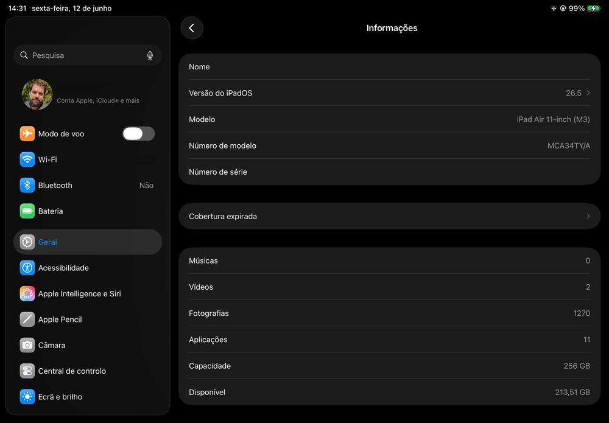The image size is (609, 423).
Task: Tap the Fotografias count 1270
Action: pyautogui.click(x=582, y=313)
